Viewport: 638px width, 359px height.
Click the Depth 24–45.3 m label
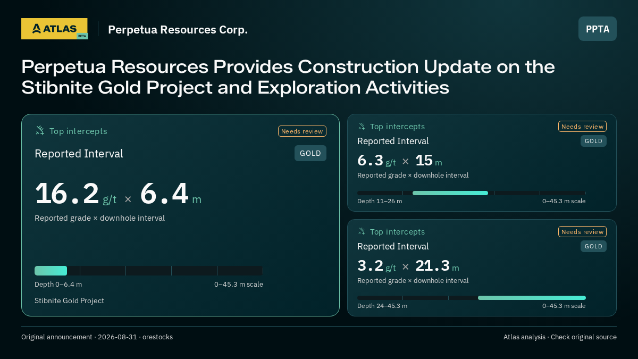[x=382, y=306]
